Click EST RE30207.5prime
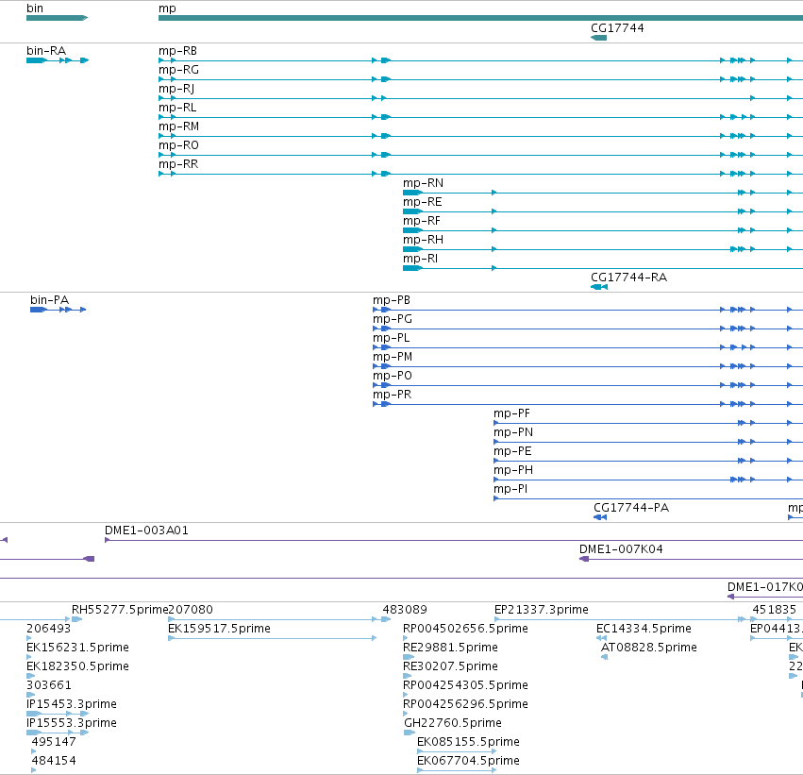This screenshot has height=775, width=803. (408, 676)
